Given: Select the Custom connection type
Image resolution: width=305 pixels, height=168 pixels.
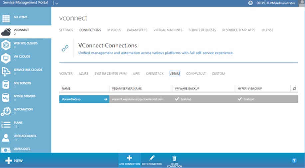Looking at the screenshot, I should [x=218, y=74].
